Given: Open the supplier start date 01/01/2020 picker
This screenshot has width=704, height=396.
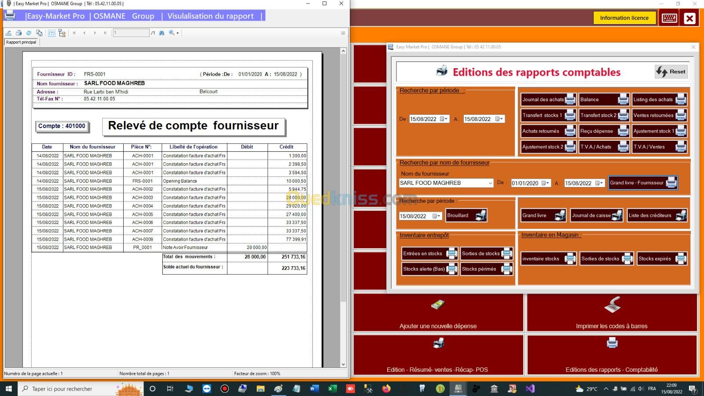Looking at the screenshot, I should (x=546, y=183).
